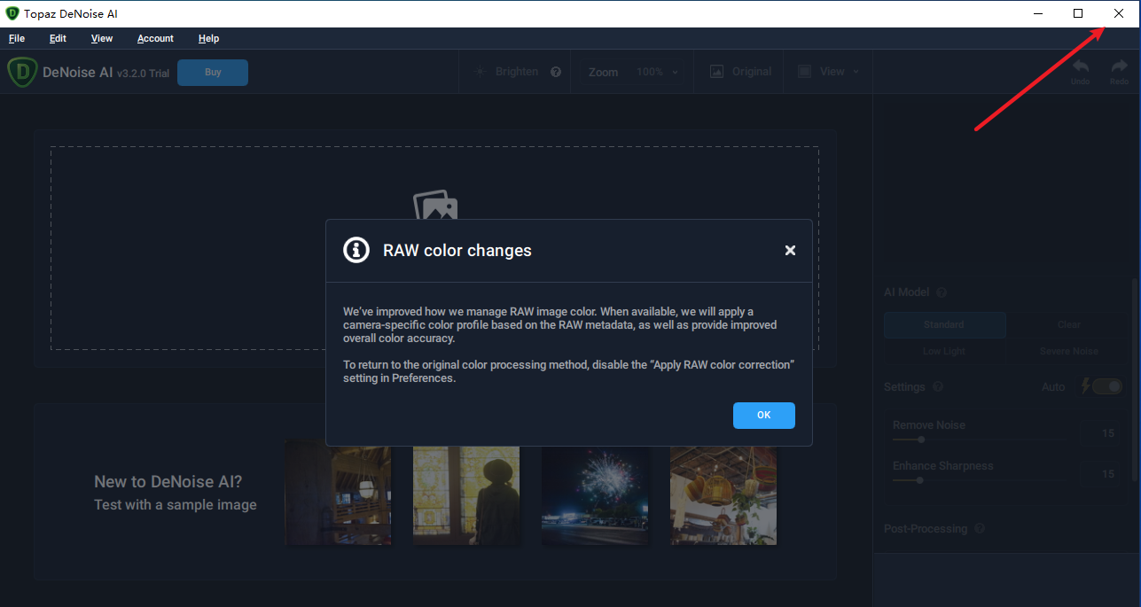Click OK in RAW color changes dialog

[x=763, y=415]
